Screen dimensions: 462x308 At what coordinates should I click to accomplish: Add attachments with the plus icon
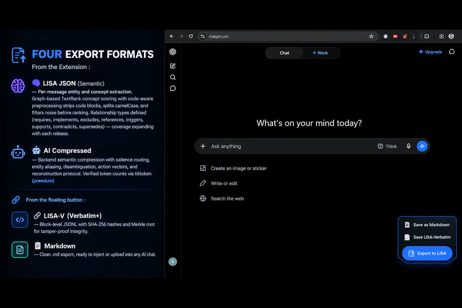coord(203,146)
